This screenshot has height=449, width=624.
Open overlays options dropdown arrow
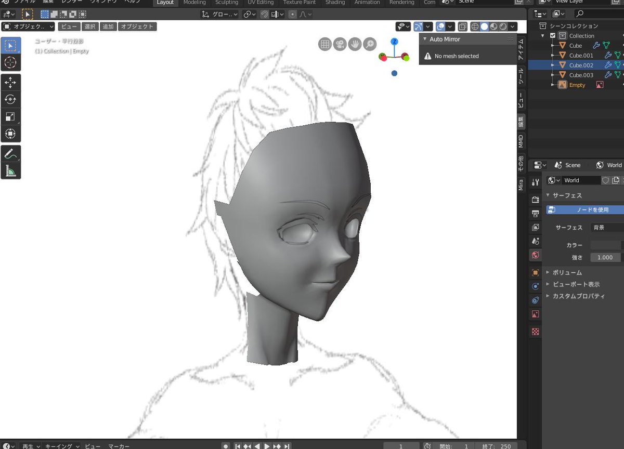450,27
